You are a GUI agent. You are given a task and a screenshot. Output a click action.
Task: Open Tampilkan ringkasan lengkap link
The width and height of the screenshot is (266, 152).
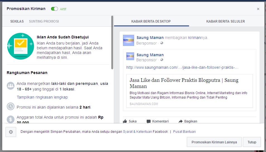pos(42,97)
